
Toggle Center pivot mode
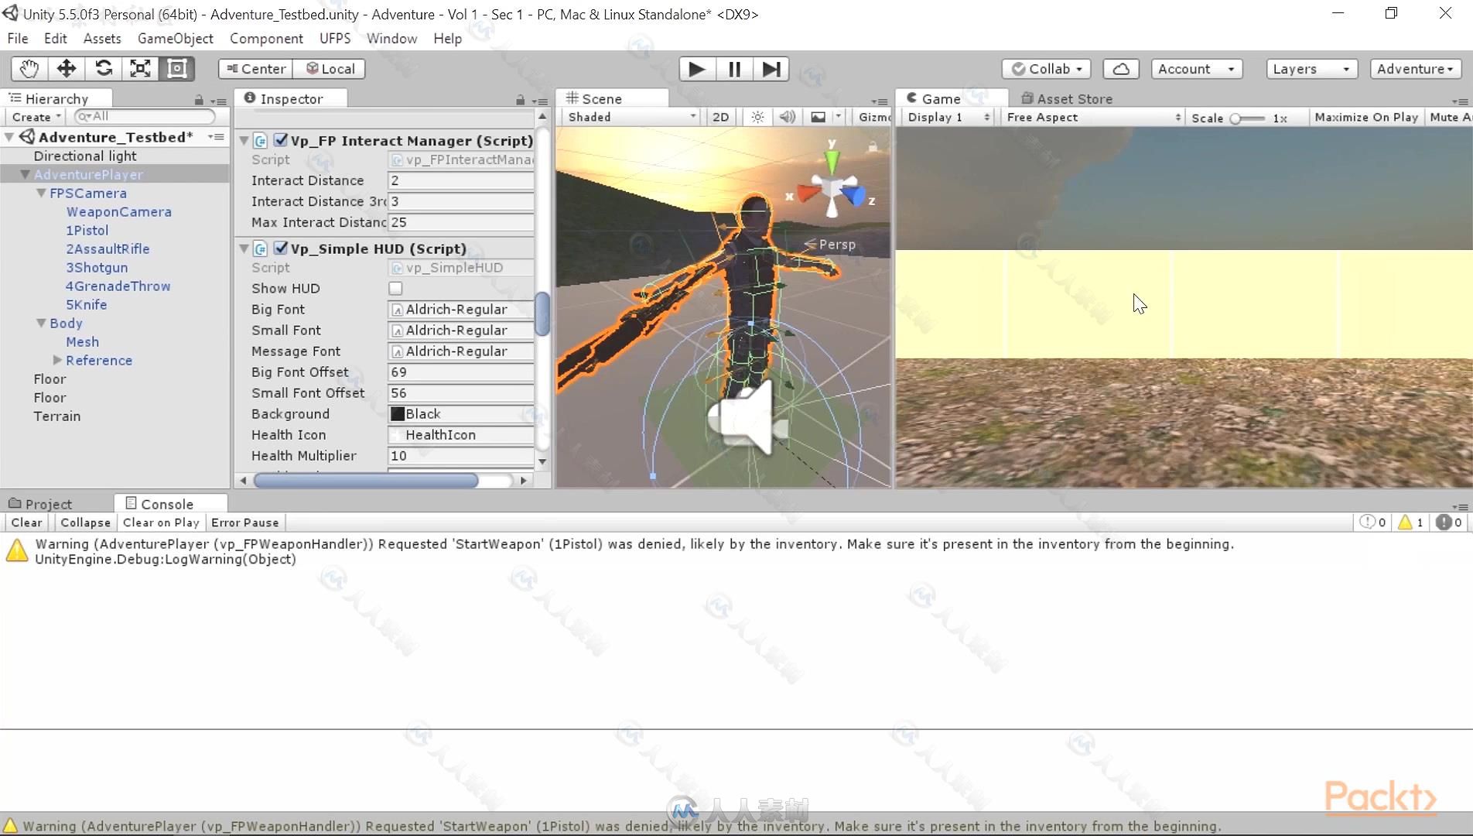pos(256,69)
